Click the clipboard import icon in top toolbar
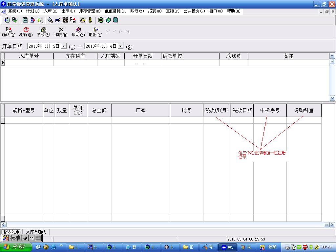336x252 pixels. (7, 20)
